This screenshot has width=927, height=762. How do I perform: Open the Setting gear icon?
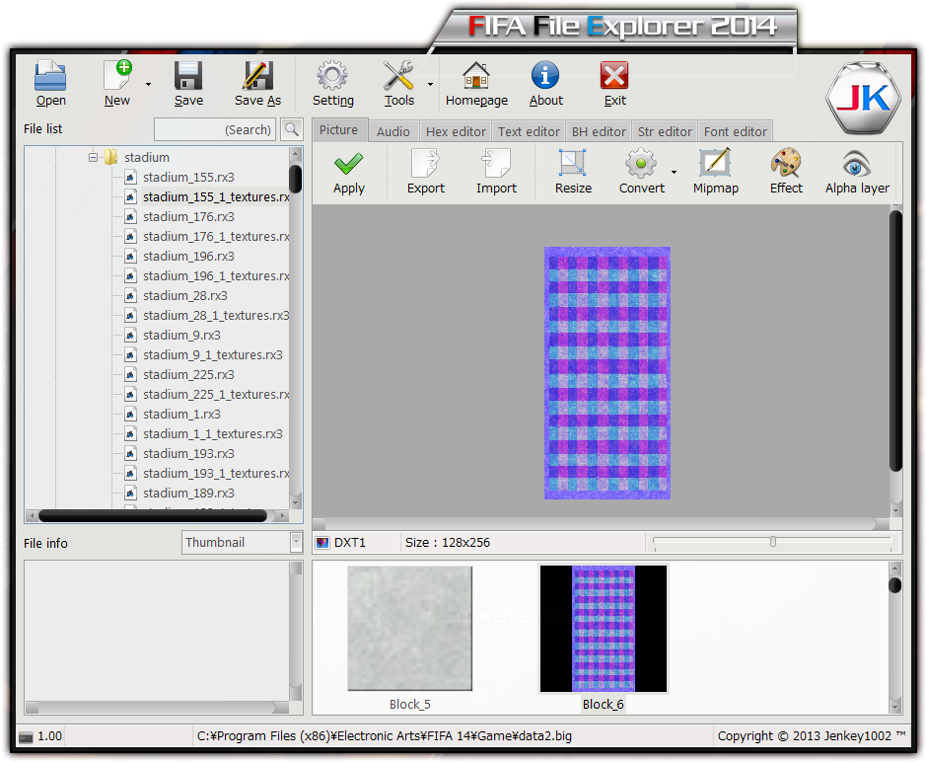pyautogui.click(x=332, y=76)
